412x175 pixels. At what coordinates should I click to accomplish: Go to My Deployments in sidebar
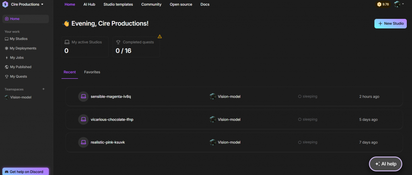point(23,48)
